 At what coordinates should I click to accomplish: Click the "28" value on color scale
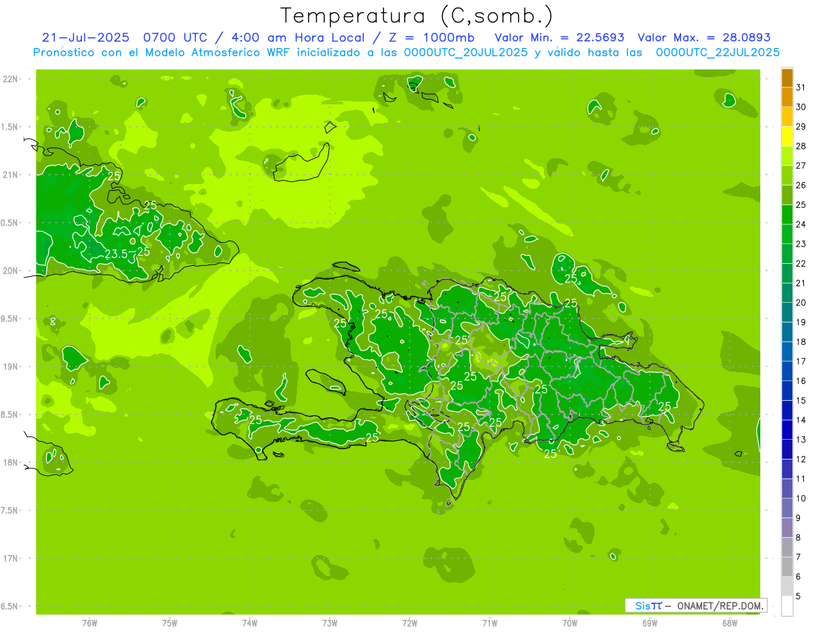click(x=801, y=146)
